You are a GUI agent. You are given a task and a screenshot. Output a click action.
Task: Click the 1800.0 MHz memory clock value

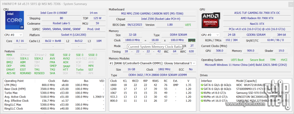tap(132, 40)
